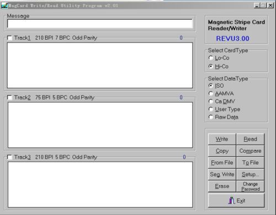Click the Read button
Image resolution: width=276 pixels, height=215 pixels.
point(250,139)
